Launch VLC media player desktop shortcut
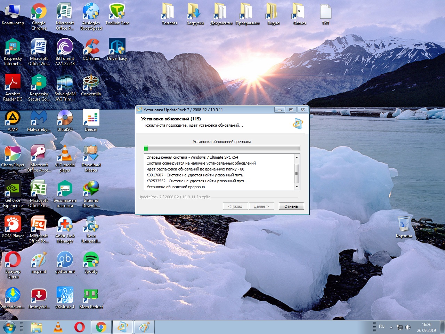The image size is (445, 334). coord(65,159)
